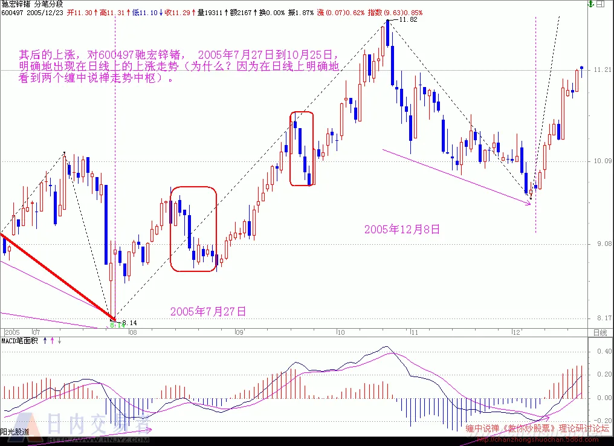Click the 08 month marker on time axis
This screenshot has height=446, width=614.
pos(133,332)
